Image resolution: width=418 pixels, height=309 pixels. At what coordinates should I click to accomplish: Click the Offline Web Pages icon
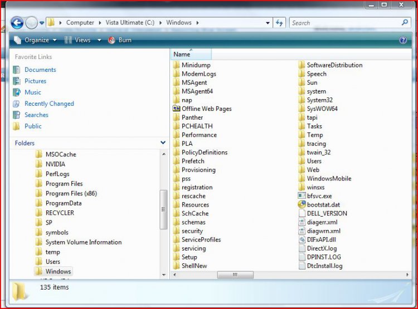pyautogui.click(x=176, y=109)
